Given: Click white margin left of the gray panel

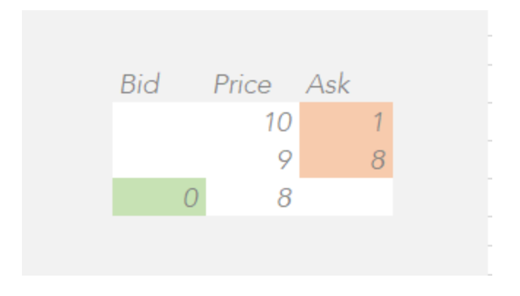Looking at the screenshot, I should [10, 146].
